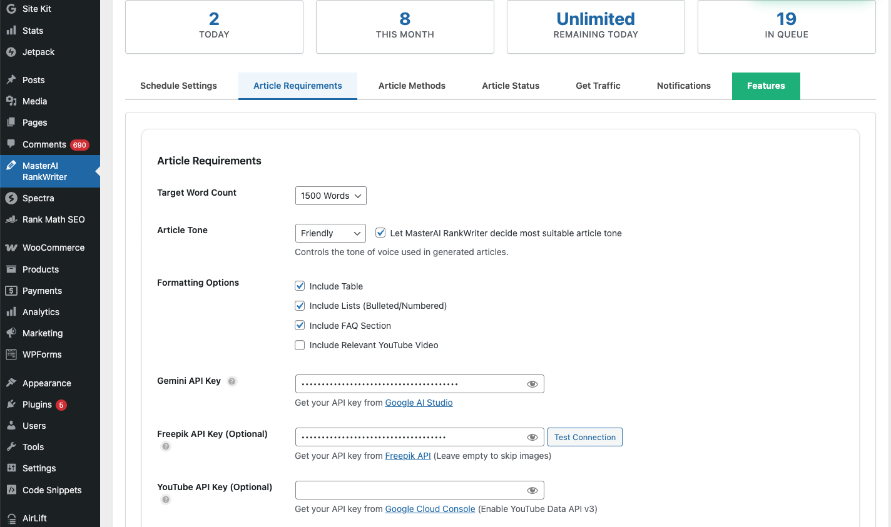This screenshot has height=527, width=891.
Task: Click the green Features tab
Action: [766, 86]
